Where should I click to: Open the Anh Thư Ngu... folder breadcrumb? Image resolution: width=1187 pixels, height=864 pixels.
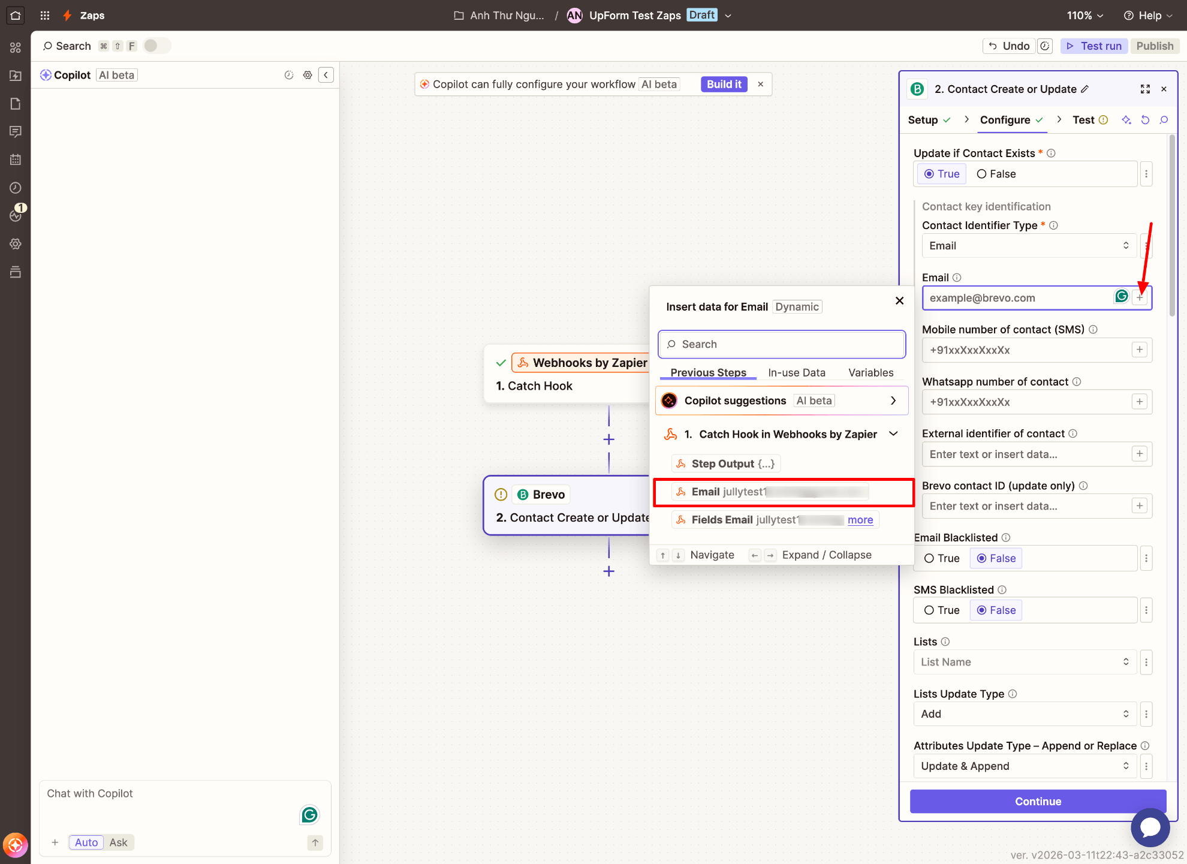pyautogui.click(x=499, y=16)
